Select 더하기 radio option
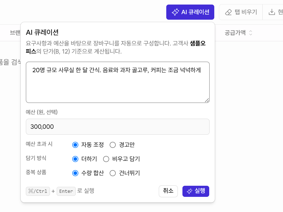 (x=75, y=159)
